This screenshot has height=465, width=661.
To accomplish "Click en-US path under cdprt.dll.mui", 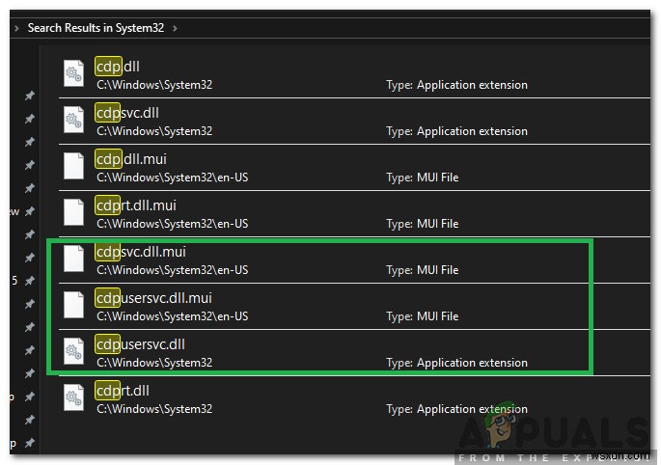I will pos(173,224).
